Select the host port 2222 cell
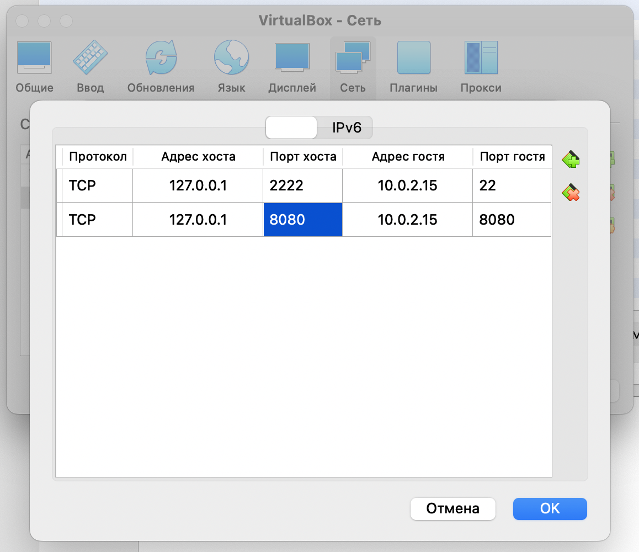 click(x=302, y=185)
